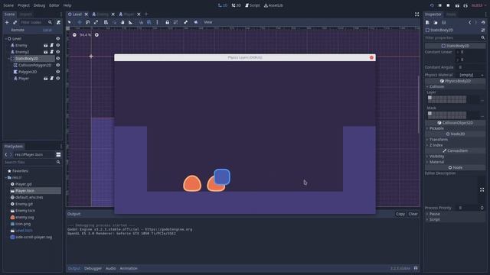Toggle visibility of the Enemy node
The image size is (490, 275).
(58, 45)
